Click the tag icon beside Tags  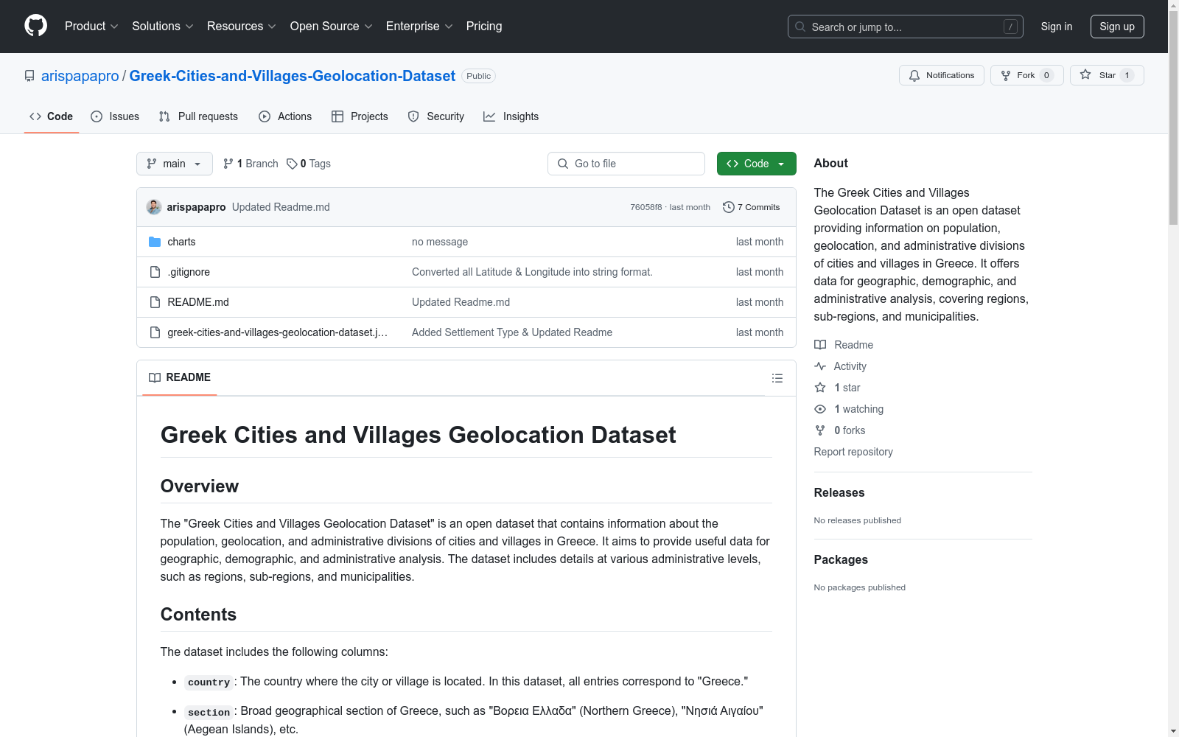point(292,164)
